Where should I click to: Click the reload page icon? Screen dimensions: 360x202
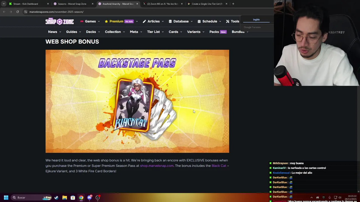(17, 12)
